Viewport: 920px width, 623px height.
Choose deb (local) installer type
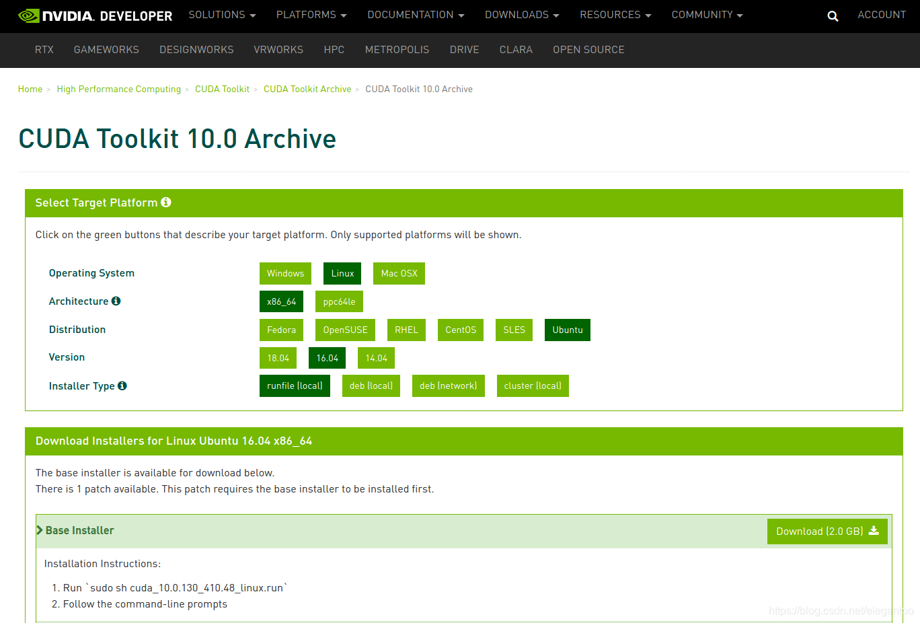point(371,386)
